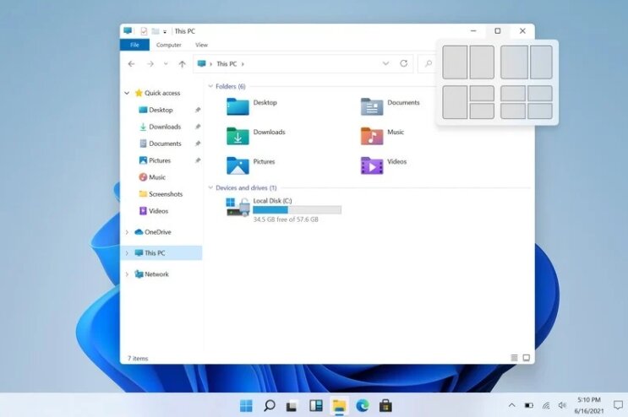Choose large left zone of three-zone layout
Image resolution: width=628 pixels, height=417 pixels.
pyautogui.click(x=455, y=102)
